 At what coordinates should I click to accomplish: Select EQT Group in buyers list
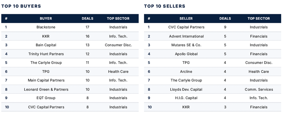(46, 98)
